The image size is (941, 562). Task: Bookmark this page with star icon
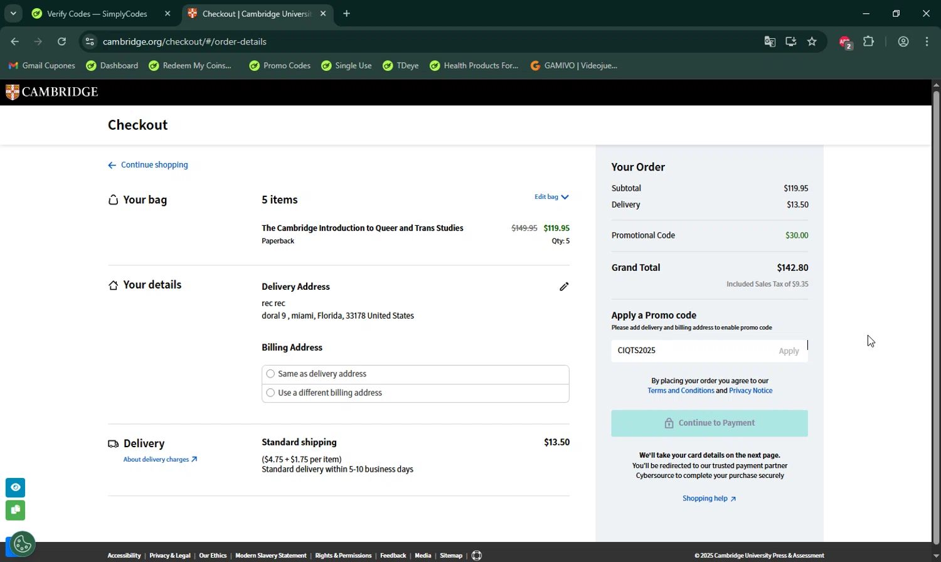point(812,41)
